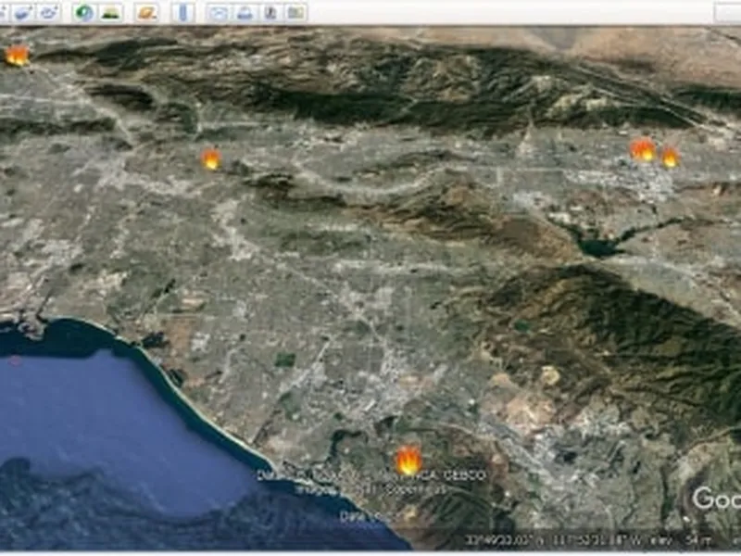Viewport: 741px width, 556px height.
Task: Click the smaller right fire of the eastern pair
Action: point(670,158)
